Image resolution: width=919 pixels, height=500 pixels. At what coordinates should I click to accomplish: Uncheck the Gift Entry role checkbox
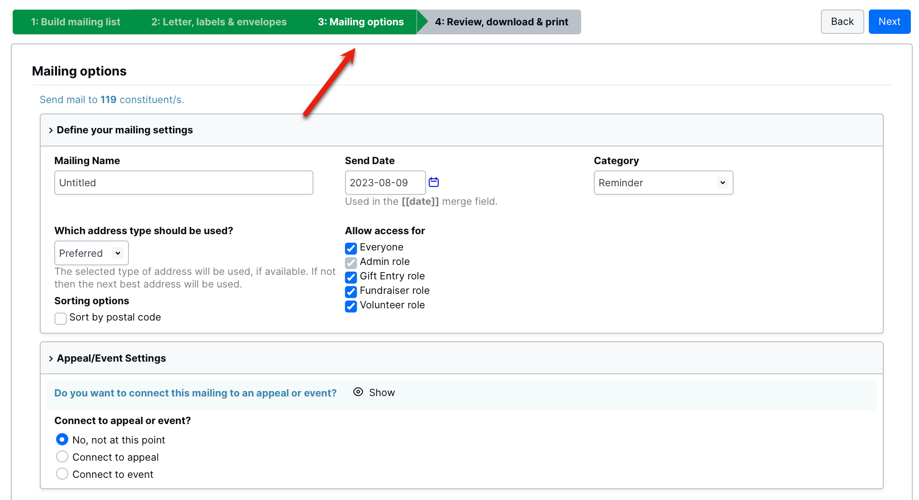click(351, 277)
